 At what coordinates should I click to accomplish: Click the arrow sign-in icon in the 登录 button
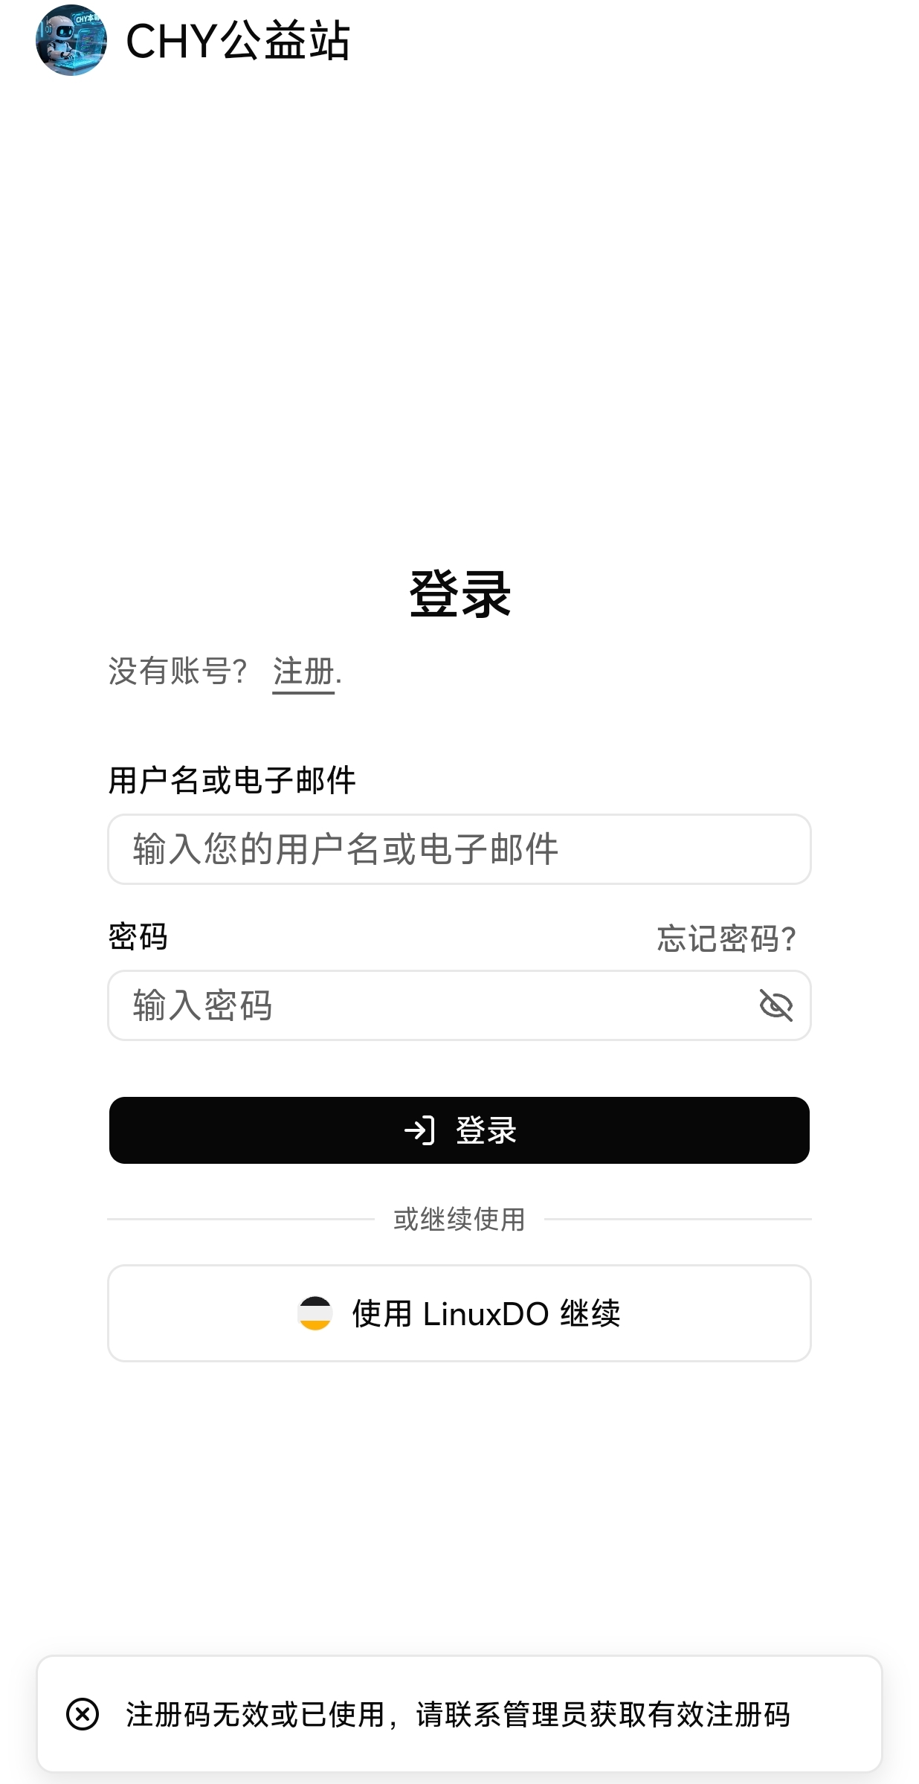coord(420,1130)
